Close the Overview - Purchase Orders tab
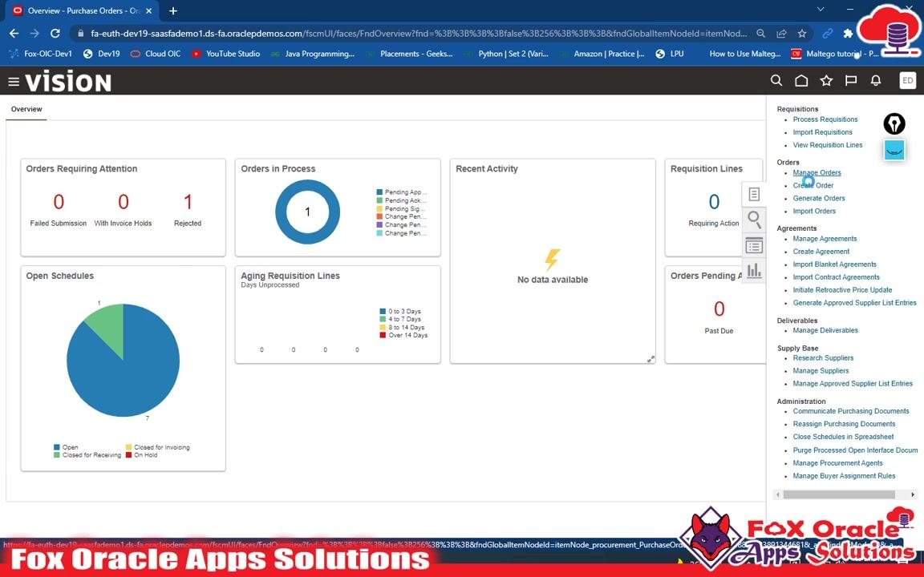This screenshot has width=924, height=577. point(149,10)
